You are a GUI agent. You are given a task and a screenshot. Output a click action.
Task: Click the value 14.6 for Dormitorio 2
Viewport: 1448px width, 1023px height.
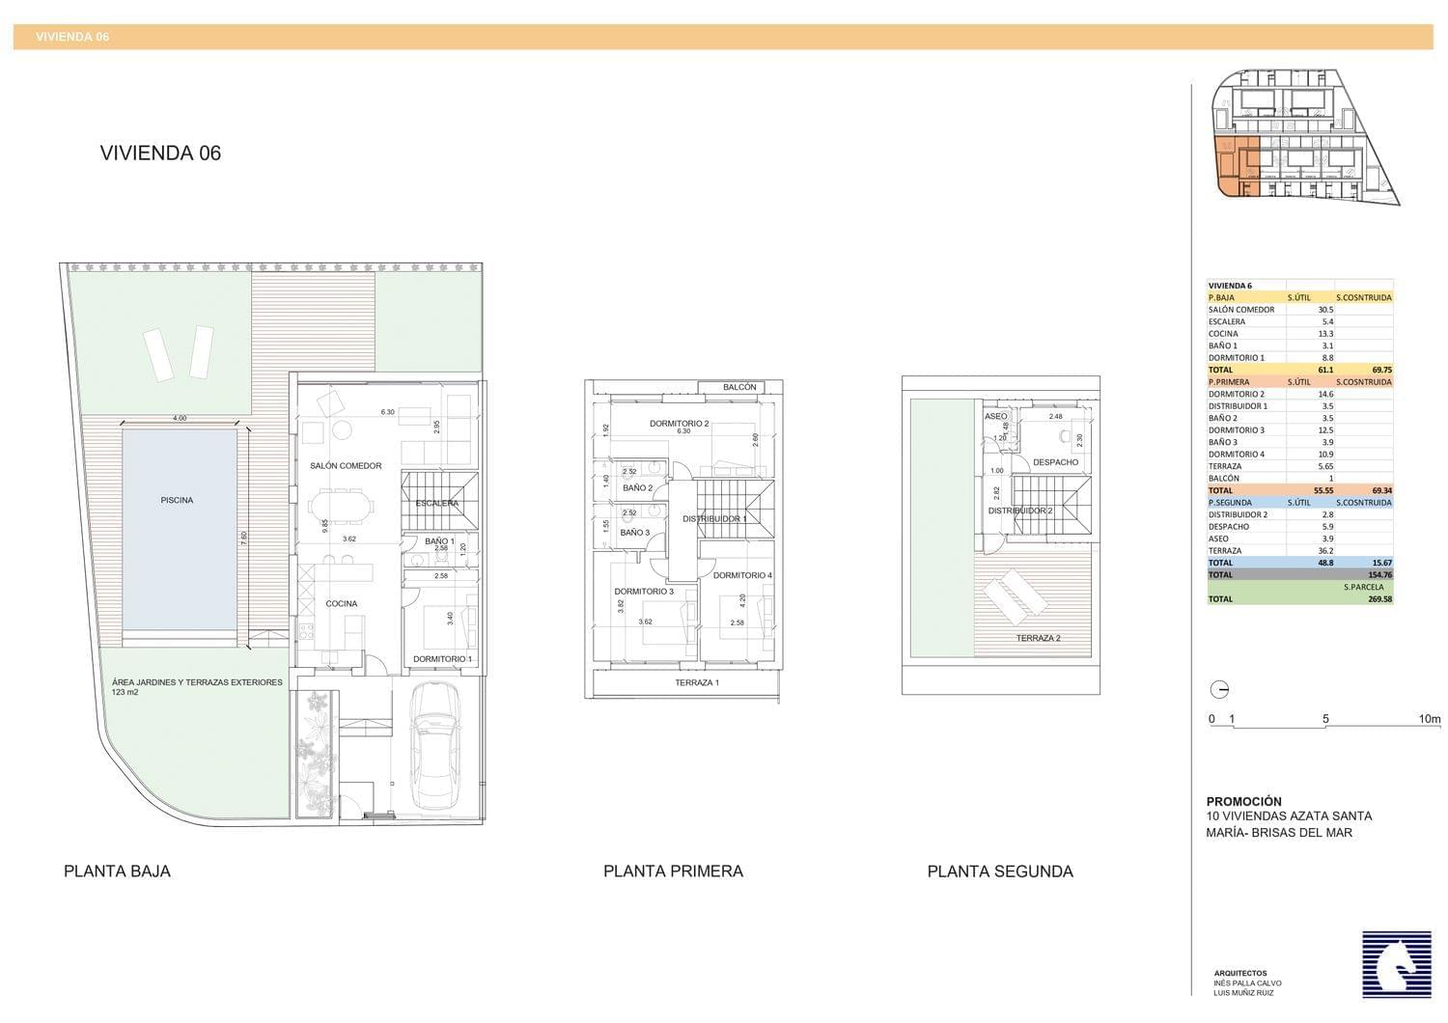click(1325, 394)
